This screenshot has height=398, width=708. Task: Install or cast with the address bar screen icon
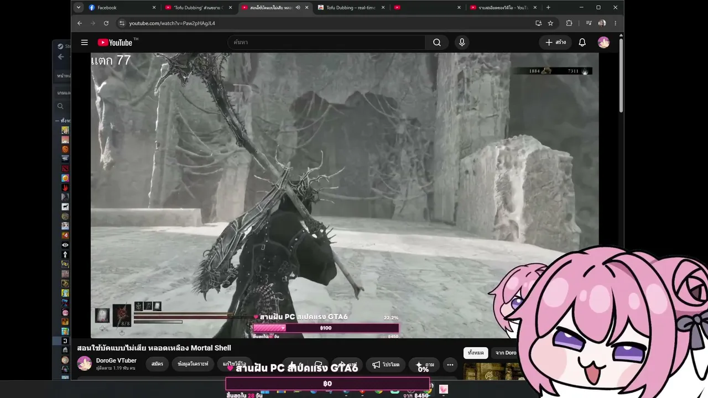pyautogui.click(x=538, y=23)
